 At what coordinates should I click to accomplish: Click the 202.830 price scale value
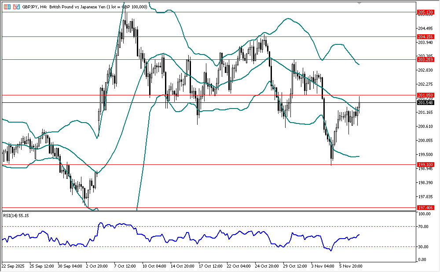coord(425,70)
